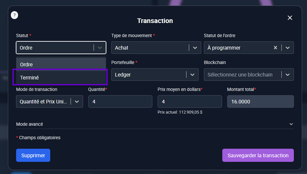
Task: Close the Transaction dialog
Action: click(290, 18)
